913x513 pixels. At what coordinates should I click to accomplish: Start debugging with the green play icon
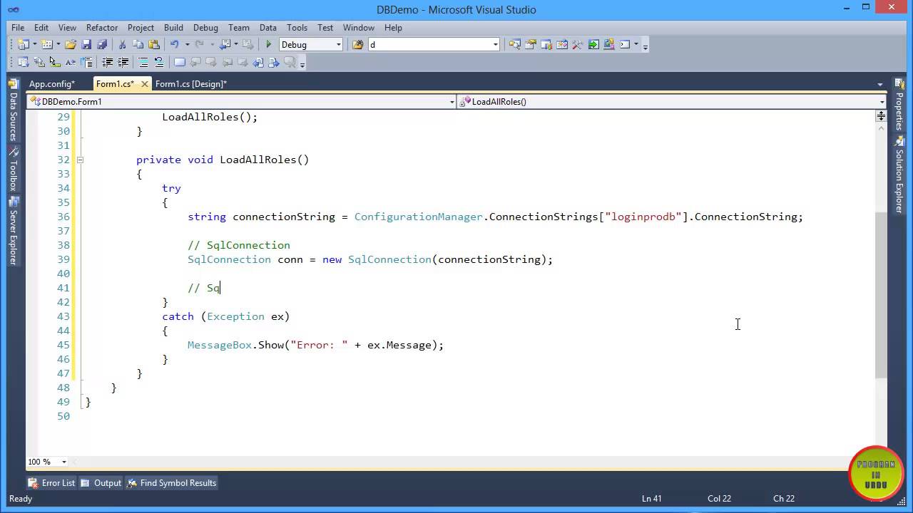click(x=269, y=44)
